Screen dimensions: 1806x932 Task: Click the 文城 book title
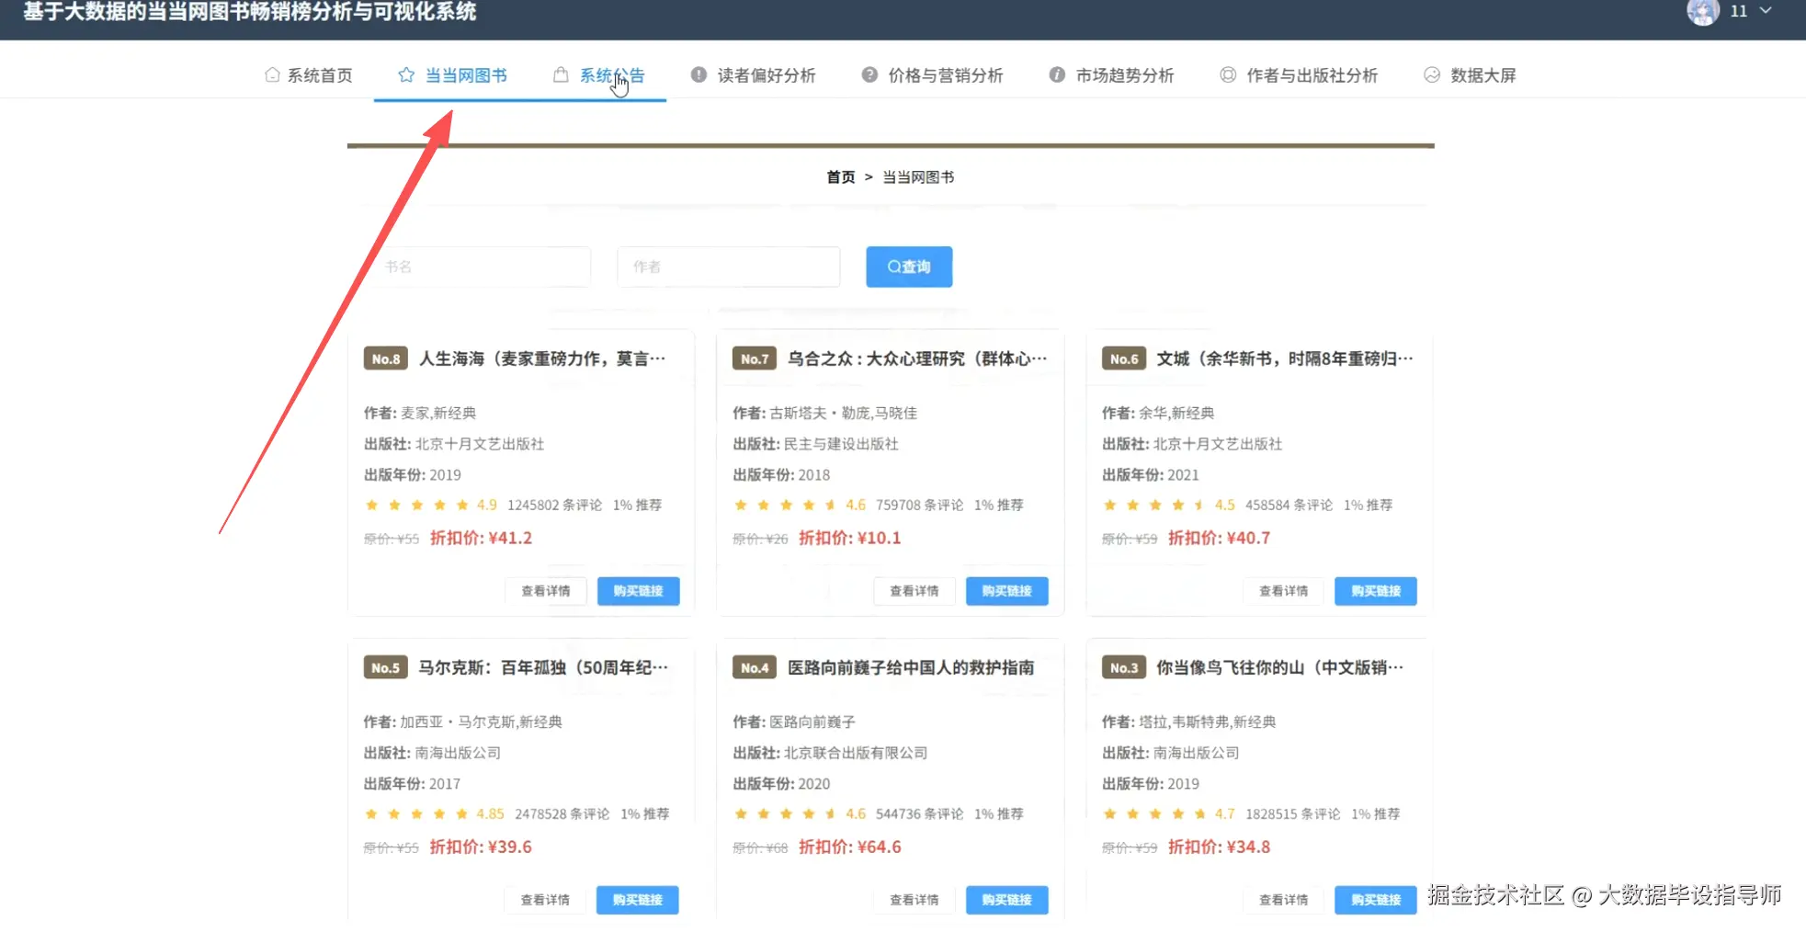click(1285, 358)
